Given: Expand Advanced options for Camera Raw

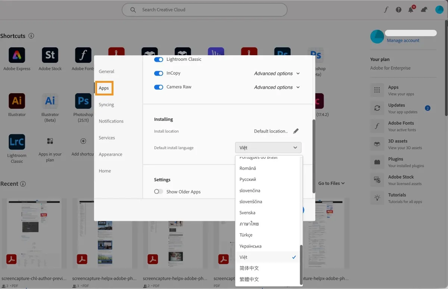Looking at the screenshot, I should click(x=277, y=87).
